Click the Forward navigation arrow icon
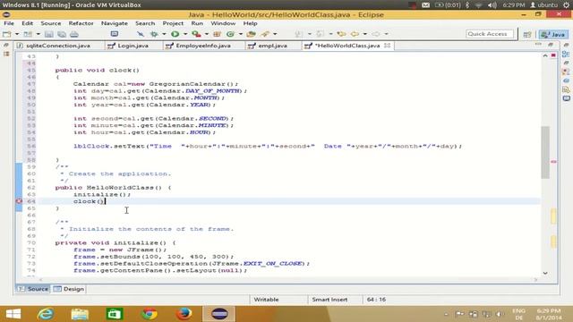The image size is (573, 322). click(376, 34)
